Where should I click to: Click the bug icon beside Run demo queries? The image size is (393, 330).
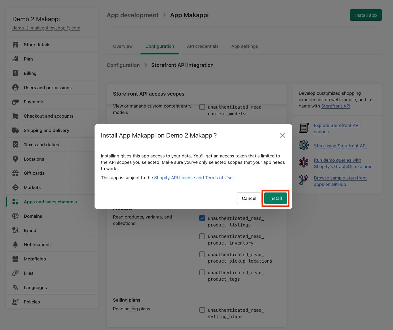tap(304, 162)
